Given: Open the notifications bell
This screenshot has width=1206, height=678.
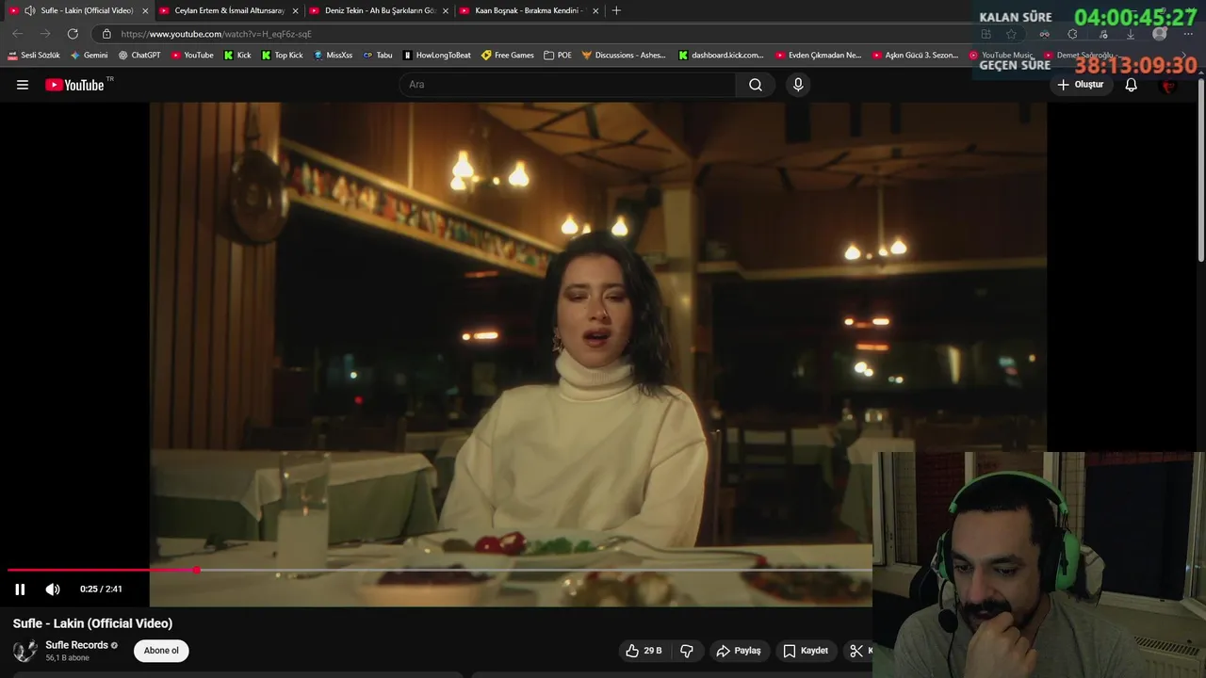Looking at the screenshot, I should pyautogui.click(x=1132, y=85).
